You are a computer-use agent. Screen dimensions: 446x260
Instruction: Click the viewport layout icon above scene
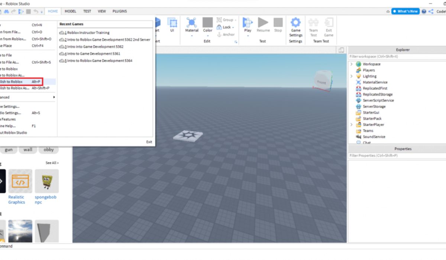pos(341,50)
